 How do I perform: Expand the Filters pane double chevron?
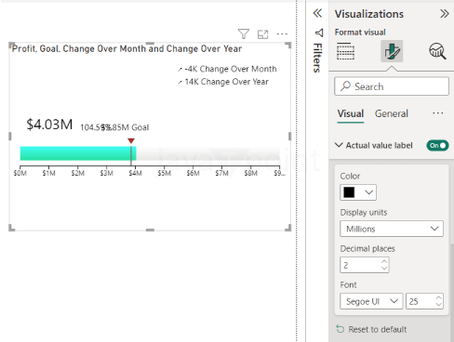(317, 13)
